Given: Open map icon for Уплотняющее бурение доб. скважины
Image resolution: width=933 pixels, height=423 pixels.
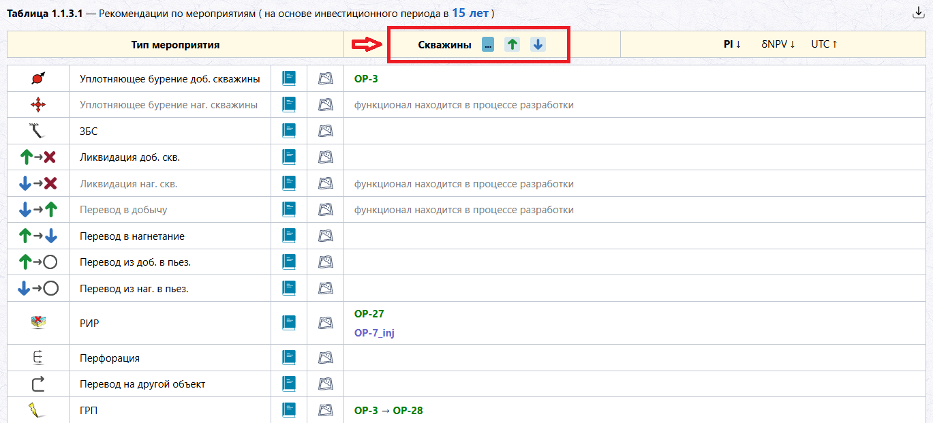Looking at the screenshot, I should point(326,78).
